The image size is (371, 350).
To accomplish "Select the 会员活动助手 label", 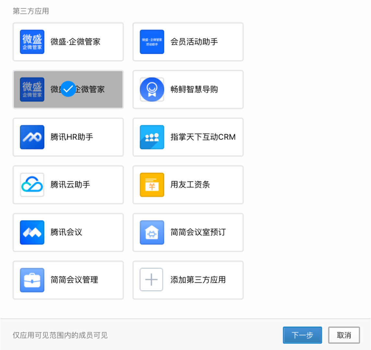I will 194,42.
